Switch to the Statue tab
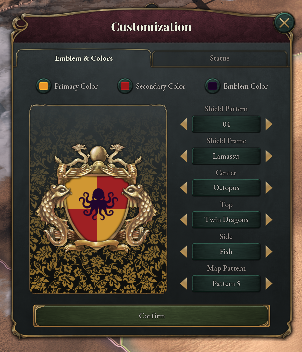 [x=219, y=59]
